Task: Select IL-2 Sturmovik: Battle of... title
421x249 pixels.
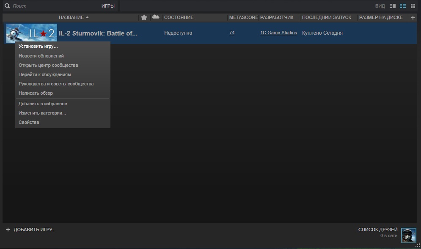Action: [98, 33]
